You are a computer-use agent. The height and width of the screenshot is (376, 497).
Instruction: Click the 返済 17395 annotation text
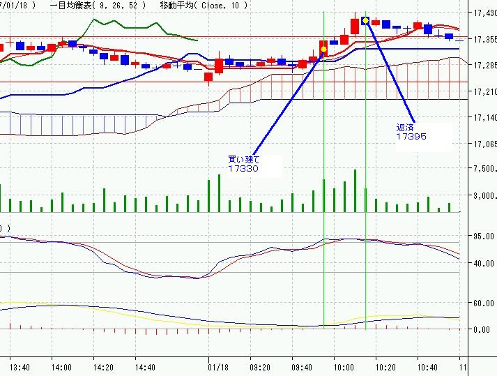(411, 132)
